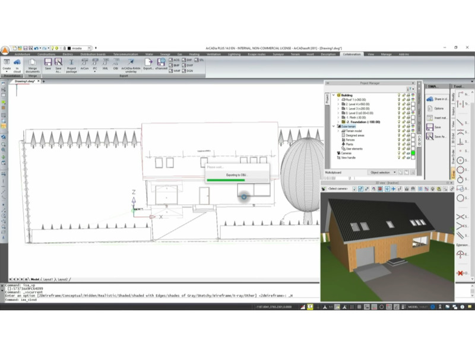Collapse the Building tree node
This screenshot has width=475, height=356.
(334, 95)
